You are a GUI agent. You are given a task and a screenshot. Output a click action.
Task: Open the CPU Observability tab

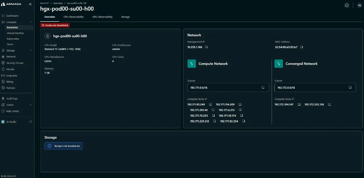tap(74, 17)
